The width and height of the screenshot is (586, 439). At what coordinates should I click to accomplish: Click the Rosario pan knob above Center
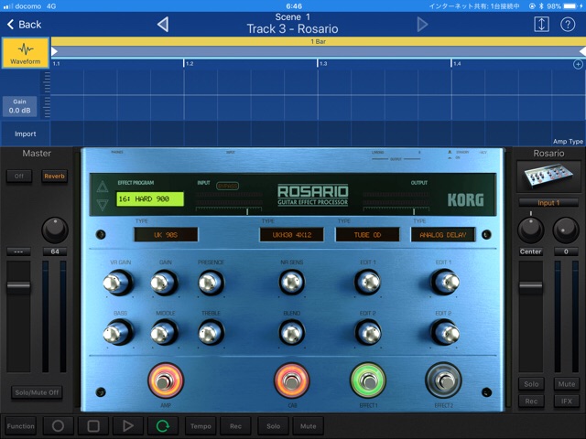(x=530, y=230)
